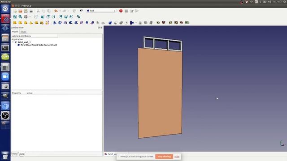Select the Revolve tool
Image resolution: width=287 pixels, height=161 pixels.
60,23
